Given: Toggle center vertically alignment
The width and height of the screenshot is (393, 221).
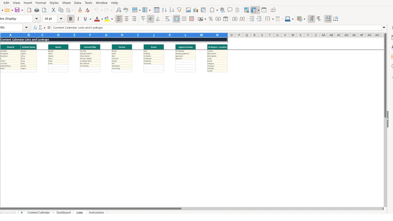Looking at the screenshot, I should click(x=151, y=19).
